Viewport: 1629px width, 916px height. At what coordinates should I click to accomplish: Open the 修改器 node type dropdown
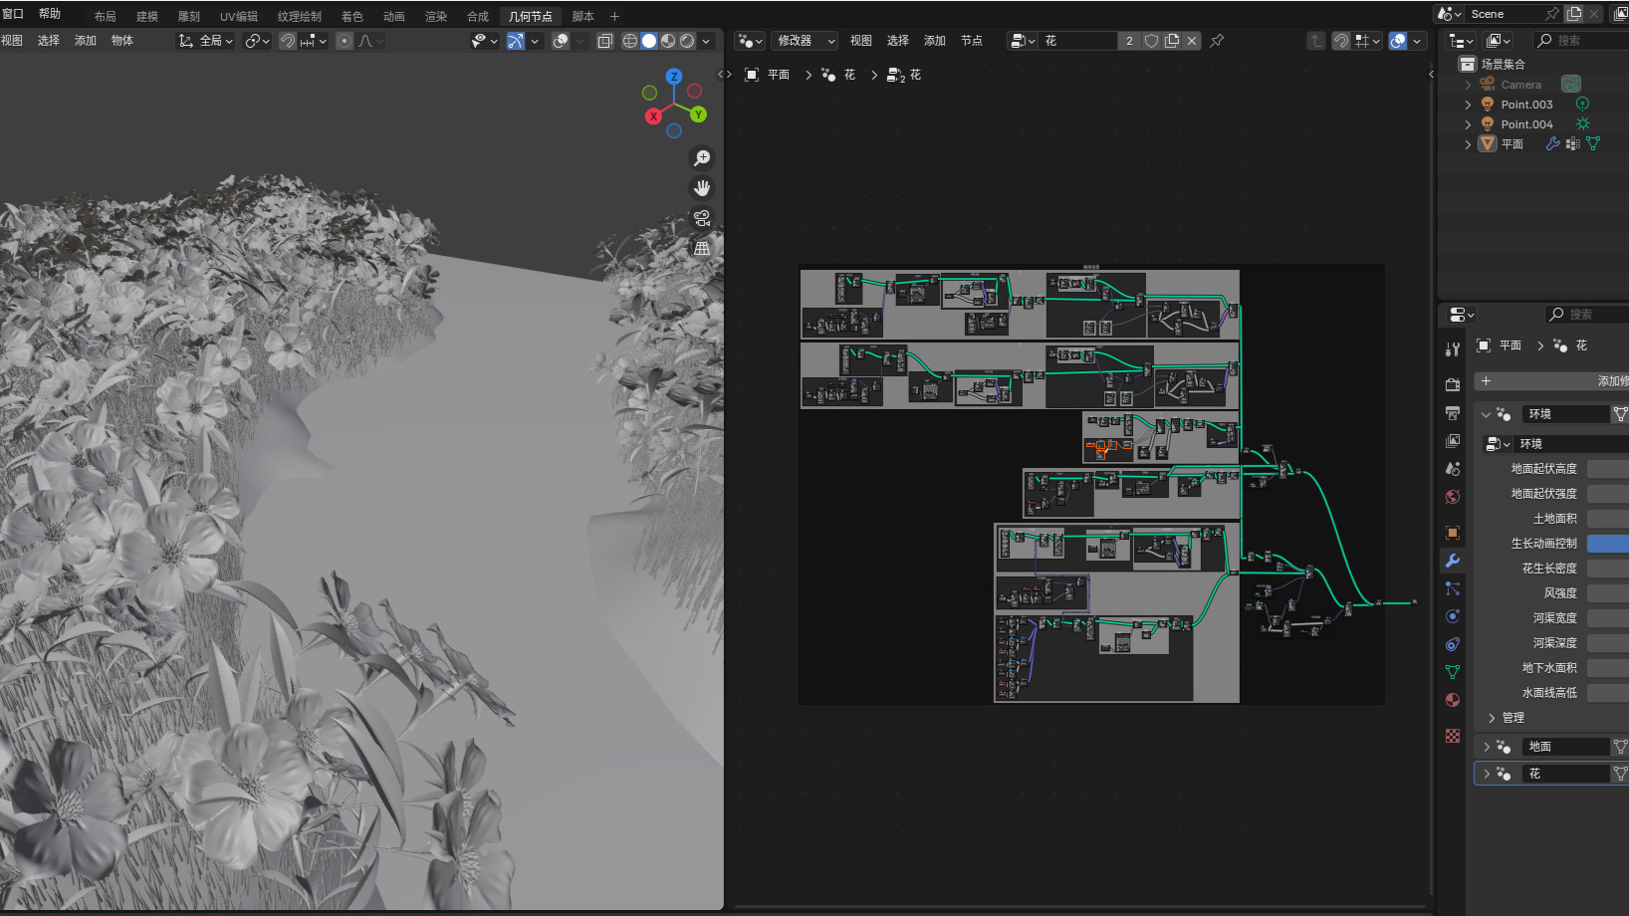coord(805,41)
